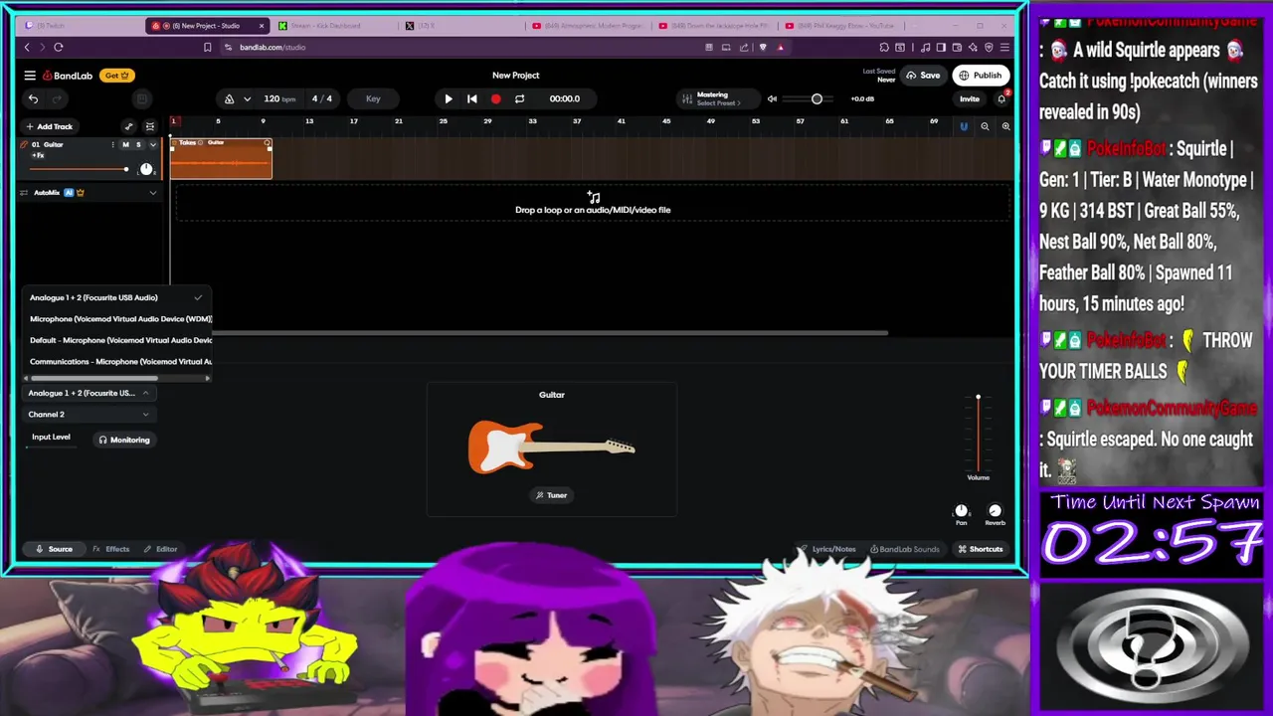Choose Default Microphone Voicemod input

pos(117,340)
